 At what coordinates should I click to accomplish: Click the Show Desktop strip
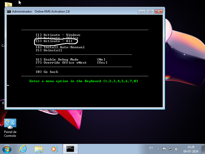pyautogui.click(x=203, y=149)
